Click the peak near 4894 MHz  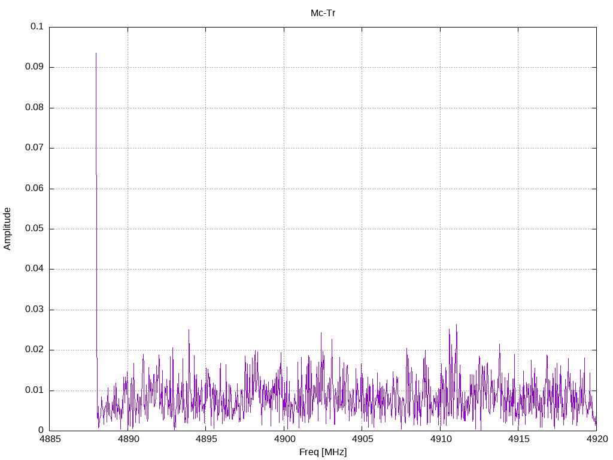[x=189, y=330]
